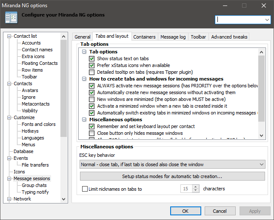Image resolution: width=274 pixels, height=220 pixels.
Task: Open the search combo box dropdown arrow
Action: 267,19
